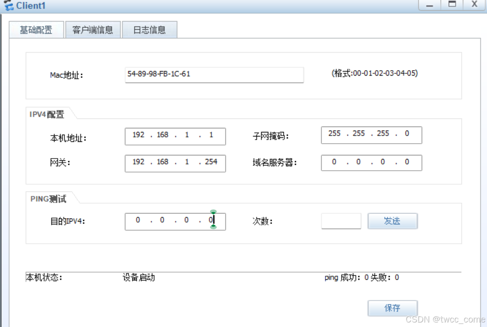Screen dimensions: 487x327
Task: Click the 子网掩码 field
Action: click(371, 135)
